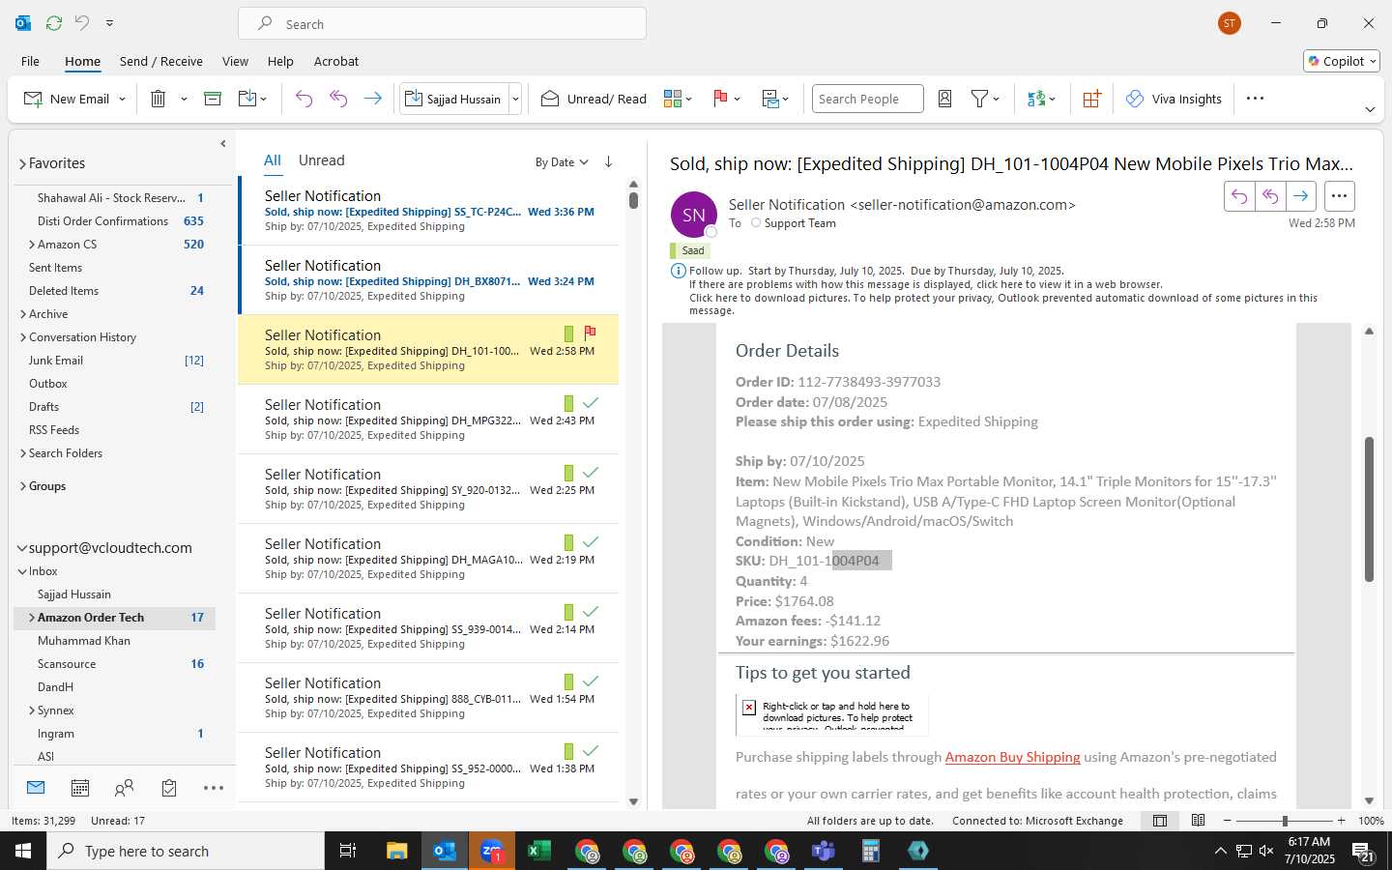
Task: Expand the Amazon CS folder
Action: tap(32, 245)
